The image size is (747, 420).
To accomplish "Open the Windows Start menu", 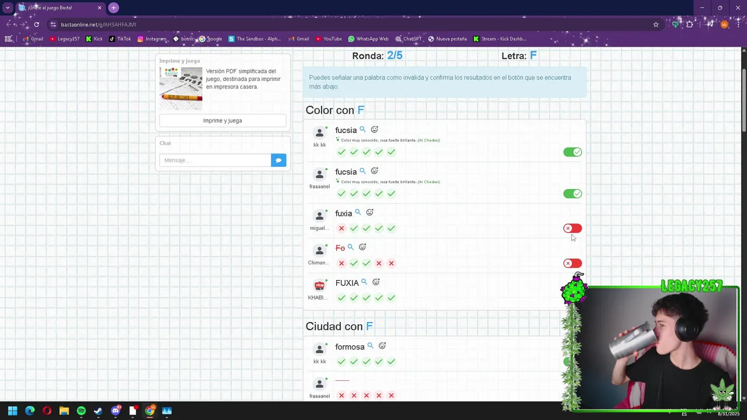I will (12, 411).
